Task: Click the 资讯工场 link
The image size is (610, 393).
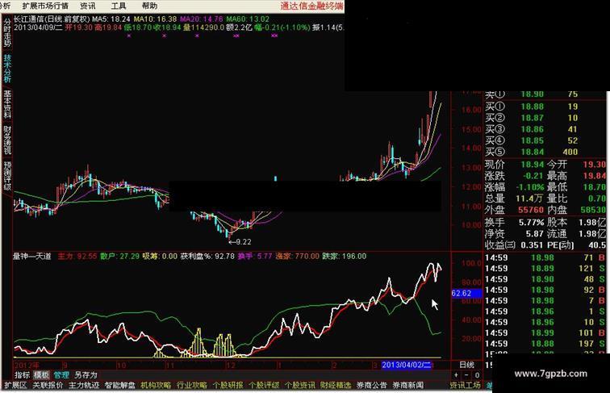Action: (x=466, y=385)
